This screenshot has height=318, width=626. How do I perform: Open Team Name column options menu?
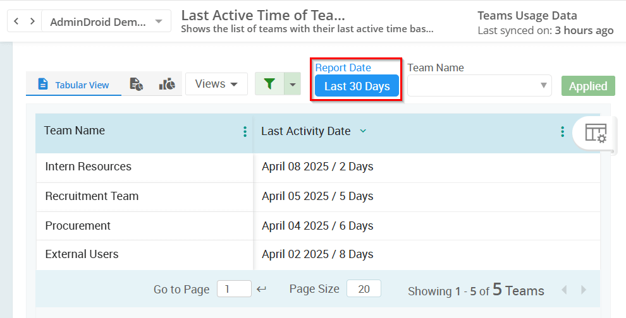pos(245,131)
